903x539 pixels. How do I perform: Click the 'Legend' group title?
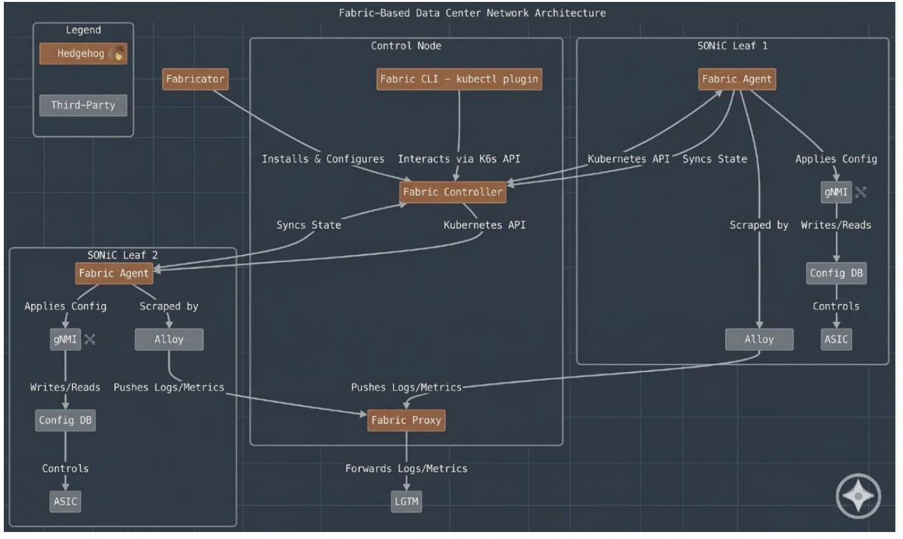coord(83,30)
